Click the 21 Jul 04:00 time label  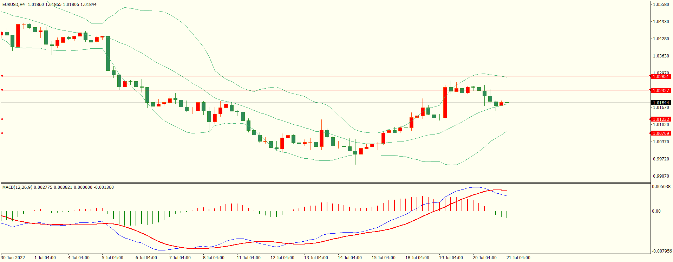click(518, 258)
